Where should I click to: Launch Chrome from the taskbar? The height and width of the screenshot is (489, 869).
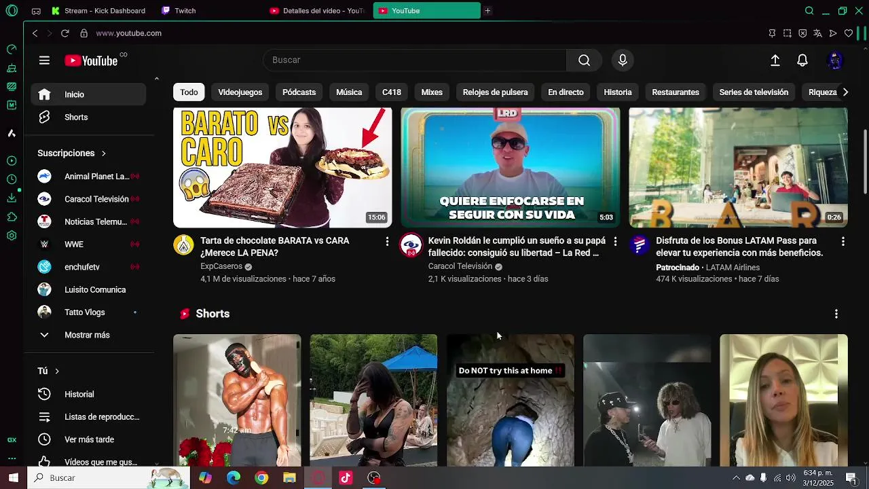(x=261, y=478)
